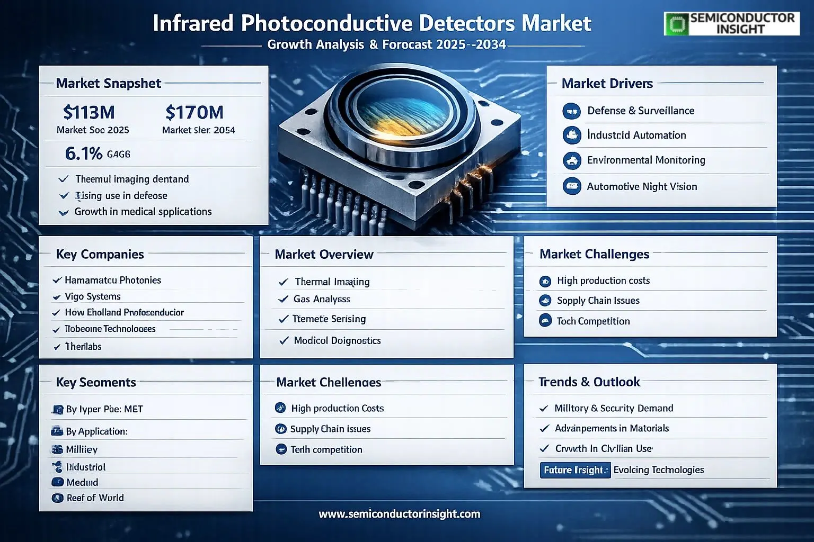This screenshot has height=542, width=814.
Task: Click the 'Environmental Monitoring' text
Action: [646, 160]
